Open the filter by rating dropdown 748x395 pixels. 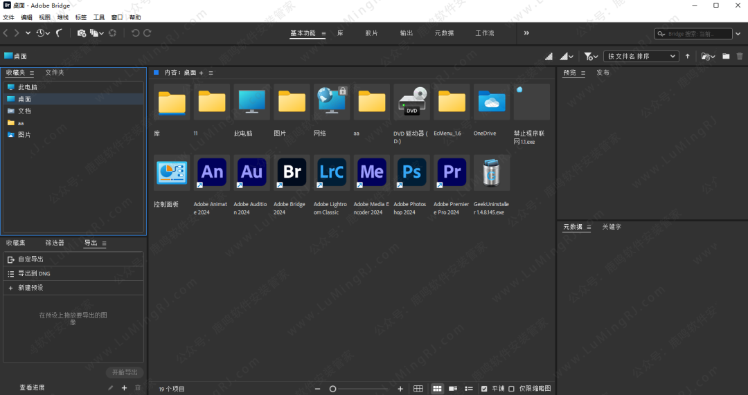591,56
